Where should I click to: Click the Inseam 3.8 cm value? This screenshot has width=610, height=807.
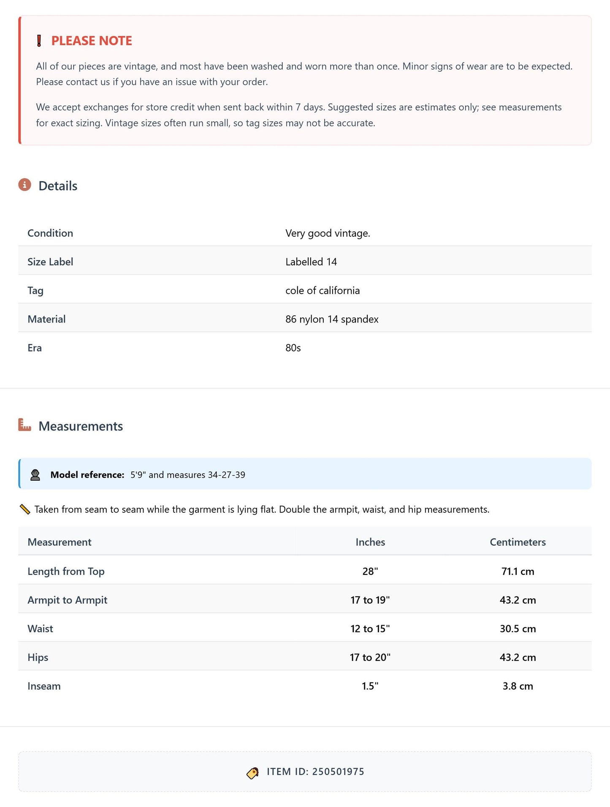518,686
